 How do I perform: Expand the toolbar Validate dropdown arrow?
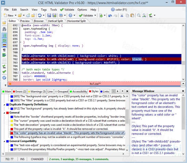(x=95, y=15)
